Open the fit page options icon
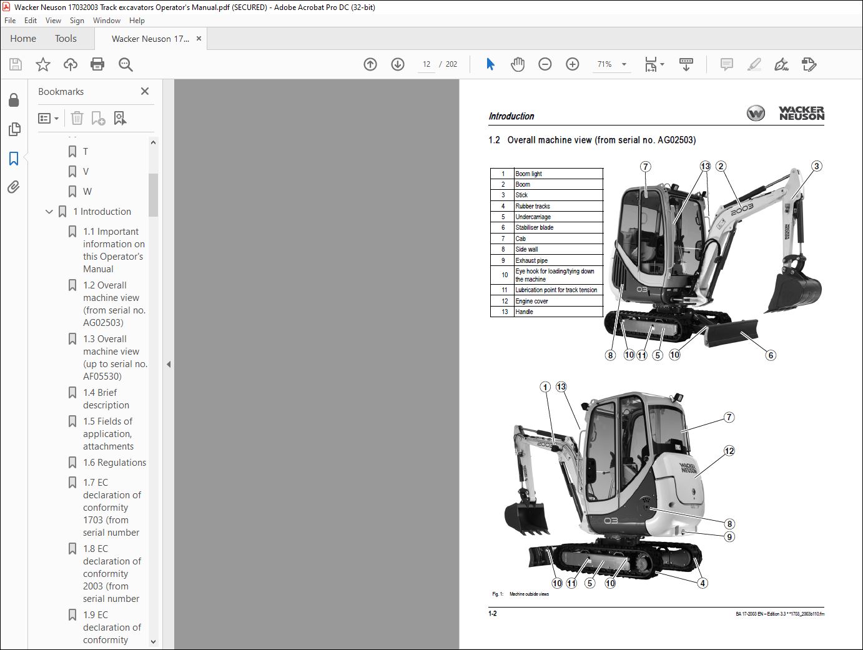 (x=654, y=64)
